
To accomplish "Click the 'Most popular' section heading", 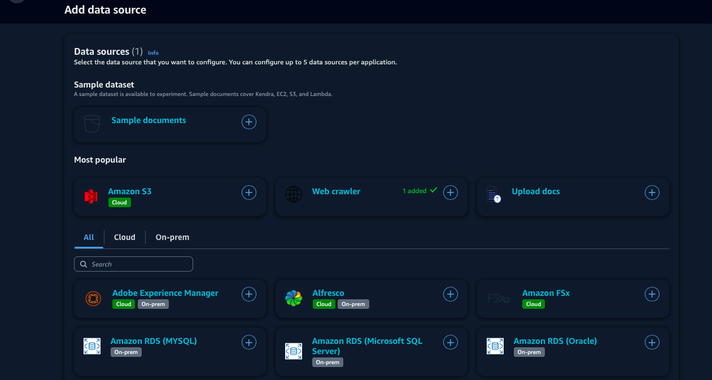I will (100, 160).
